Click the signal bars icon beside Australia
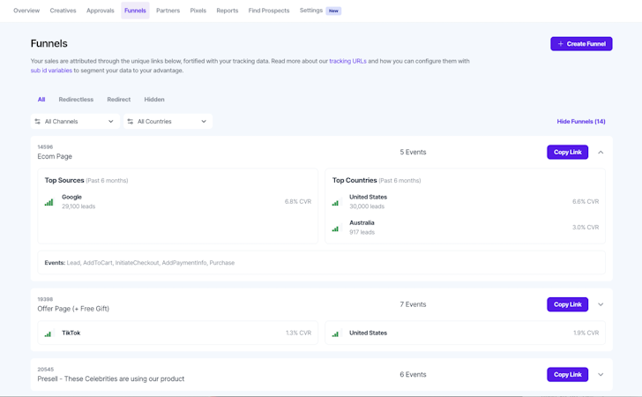 [x=335, y=228]
